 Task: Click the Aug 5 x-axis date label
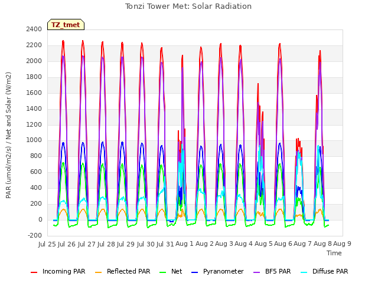(263, 243)
